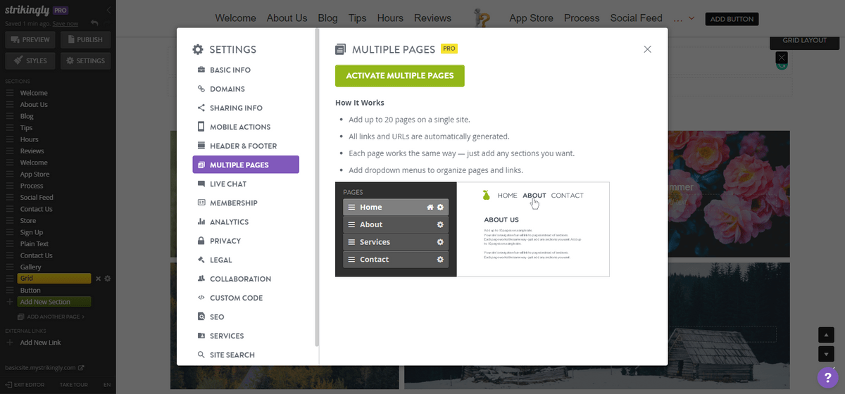
Task: Select the highlighted Grid section
Action: pos(54,279)
